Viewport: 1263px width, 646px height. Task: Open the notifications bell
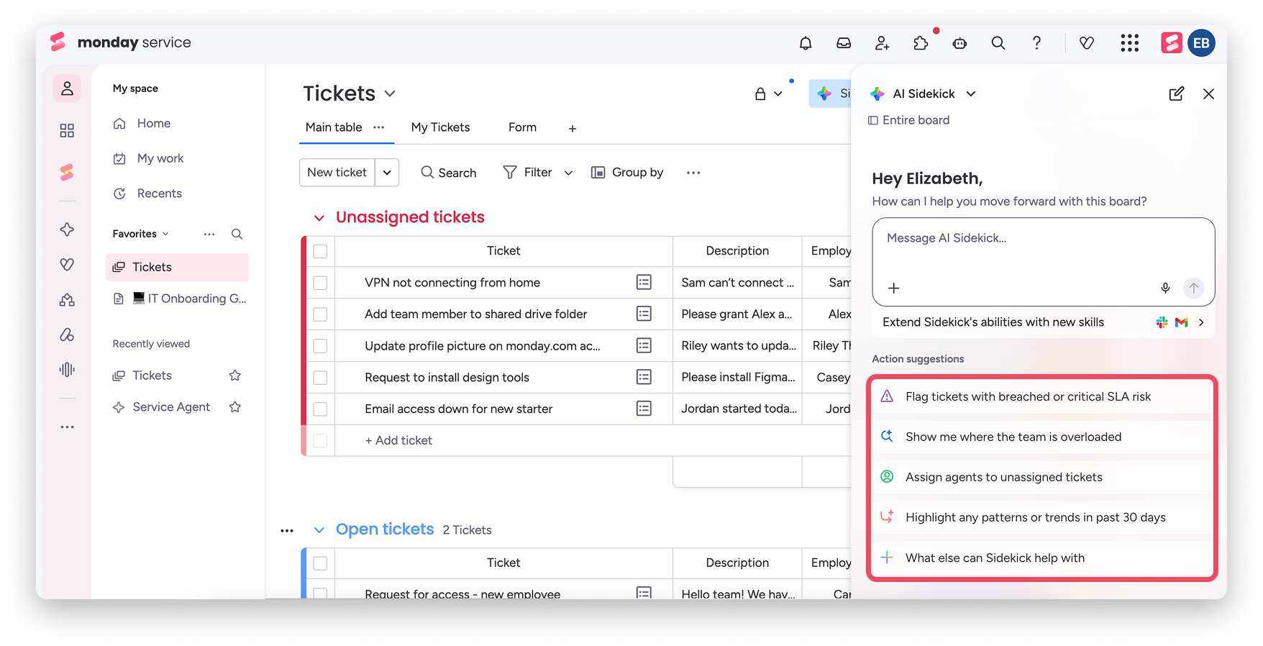point(806,43)
